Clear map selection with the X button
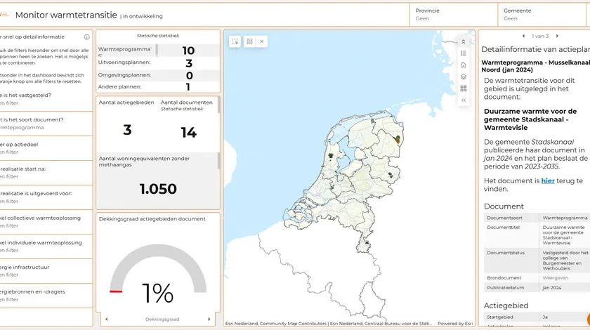The height and width of the screenshot is (330, 590). coord(262,41)
